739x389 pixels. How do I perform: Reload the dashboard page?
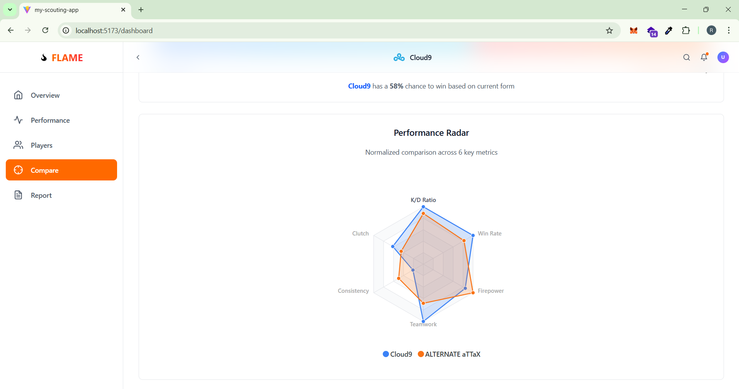click(x=45, y=30)
